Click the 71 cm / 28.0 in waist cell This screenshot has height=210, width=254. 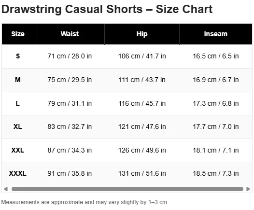[x=70, y=56]
